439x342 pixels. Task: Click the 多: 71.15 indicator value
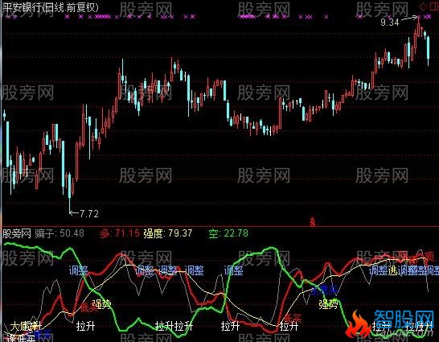click(120, 233)
